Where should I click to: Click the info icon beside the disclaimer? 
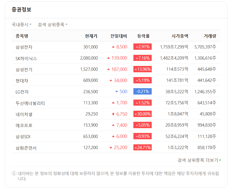pos(14,173)
